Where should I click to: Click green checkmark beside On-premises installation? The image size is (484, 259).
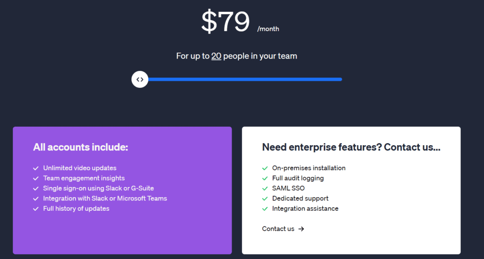(265, 168)
